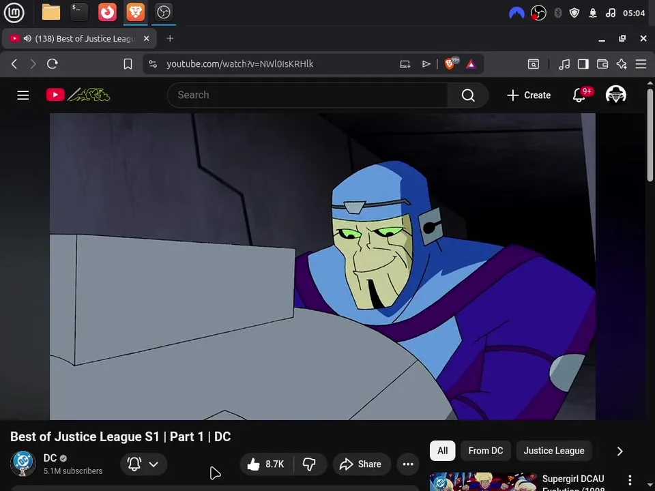Open the YouTube guide menu
Viewport: 655px width, 491px height.
[23, 95]
